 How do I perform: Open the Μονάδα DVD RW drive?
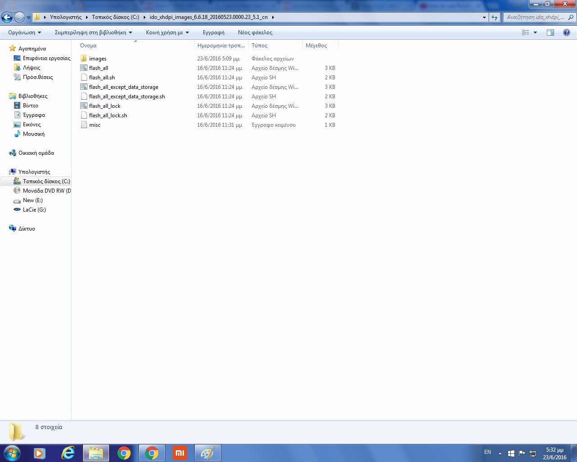coord(42,191)
